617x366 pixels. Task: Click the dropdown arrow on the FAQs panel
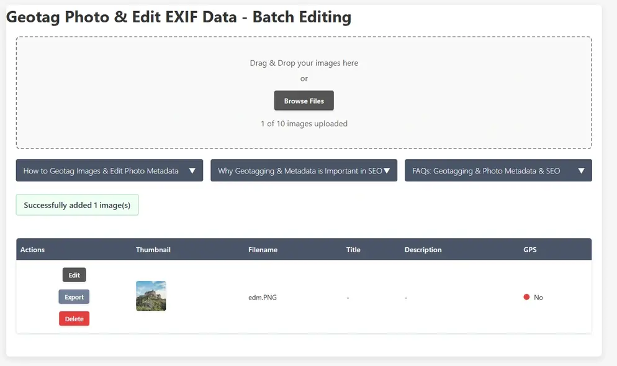point(582,170)
